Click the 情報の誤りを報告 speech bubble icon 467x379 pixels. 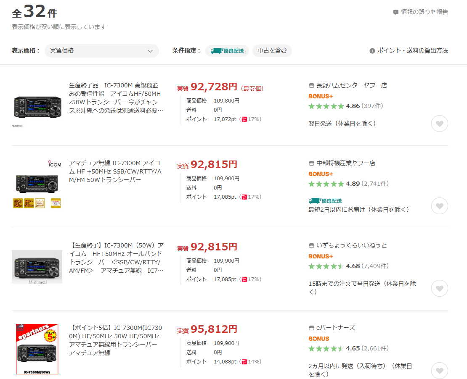[395, 12]
